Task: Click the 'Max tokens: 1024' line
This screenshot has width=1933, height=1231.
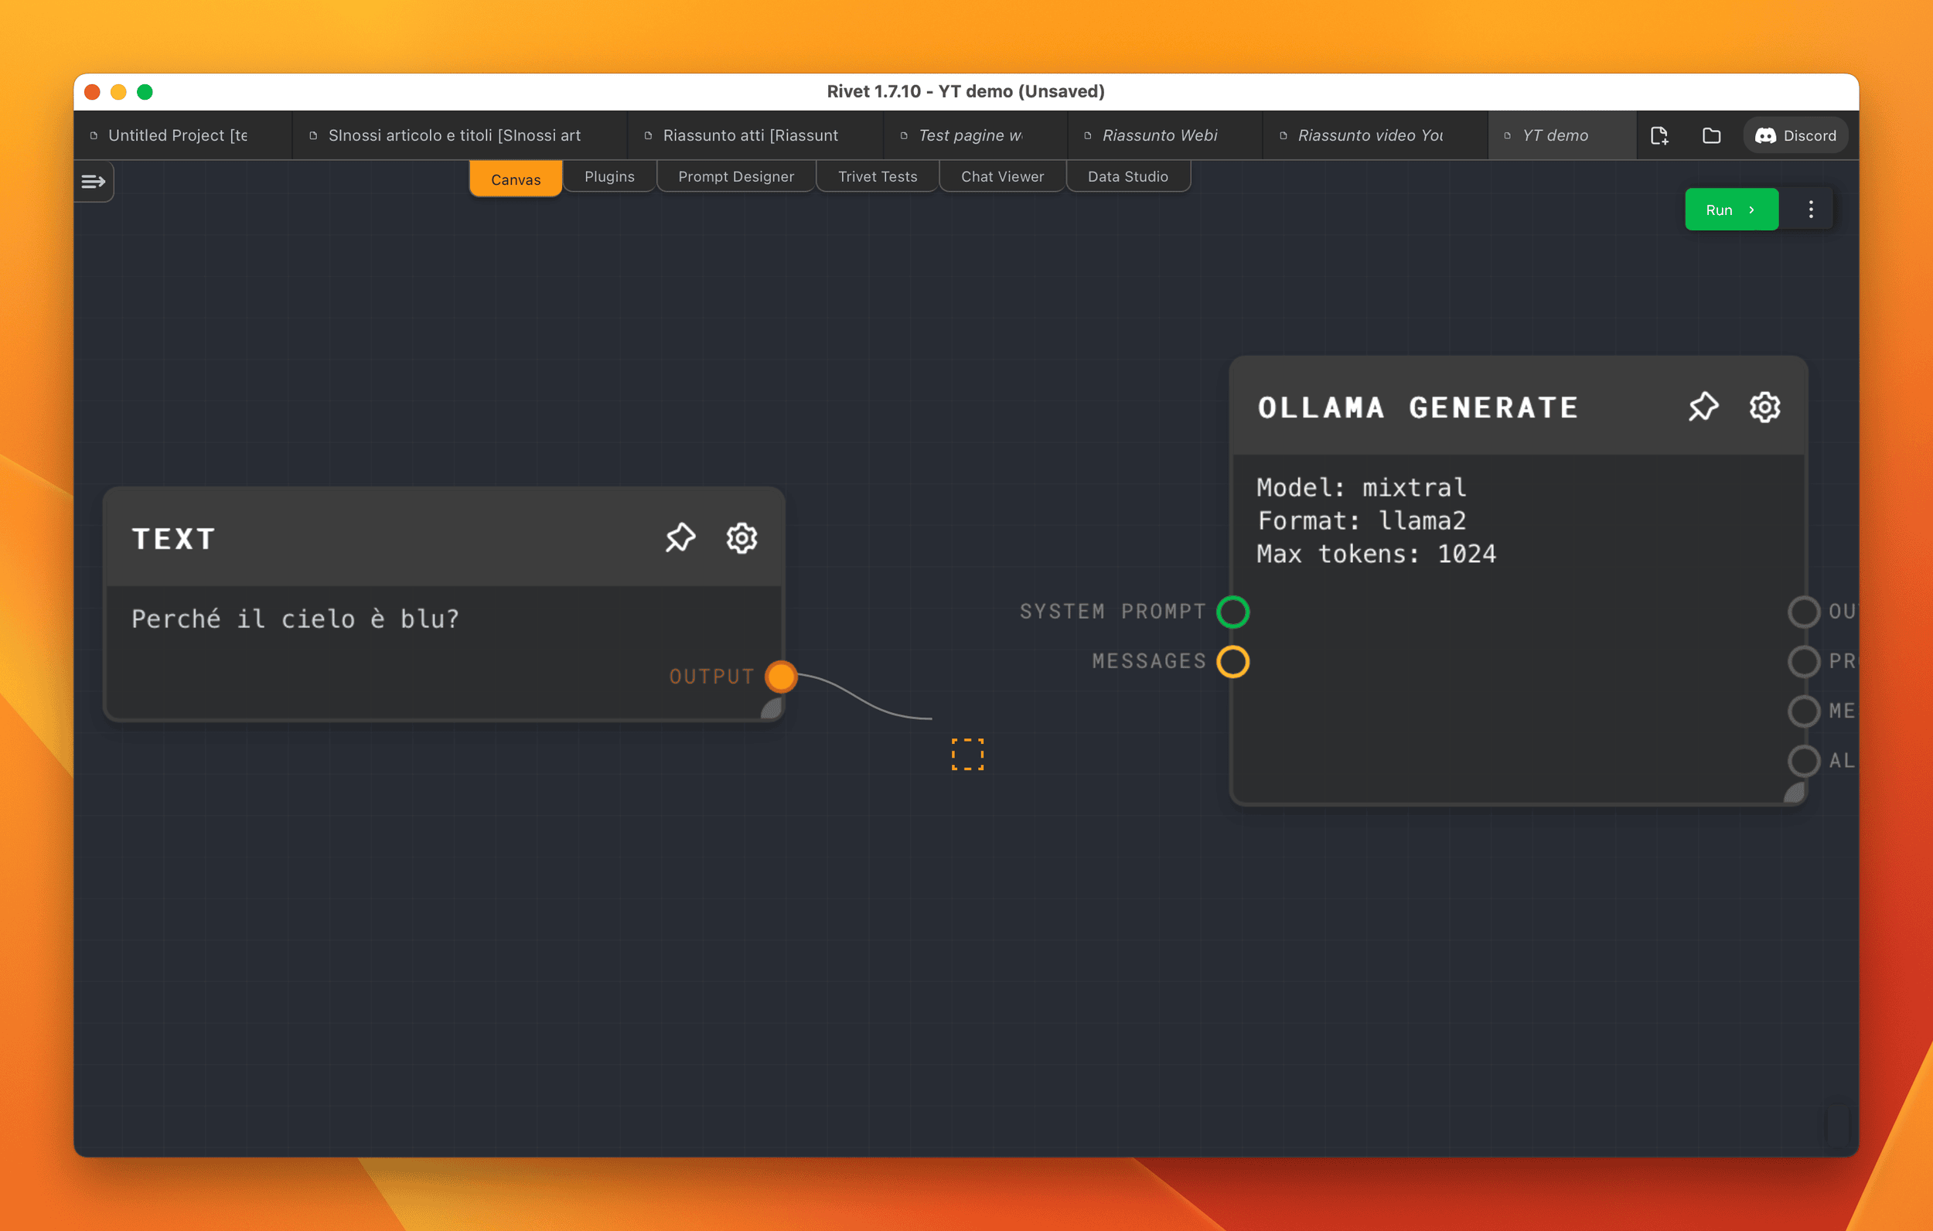Action: tap(1377, 554)
